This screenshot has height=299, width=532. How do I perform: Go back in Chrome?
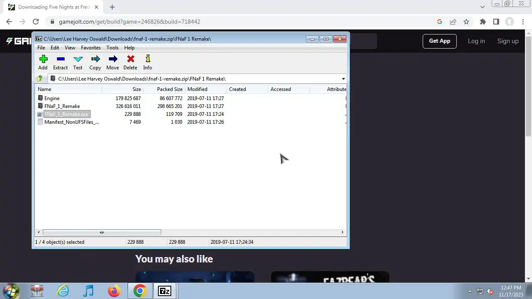9,22
